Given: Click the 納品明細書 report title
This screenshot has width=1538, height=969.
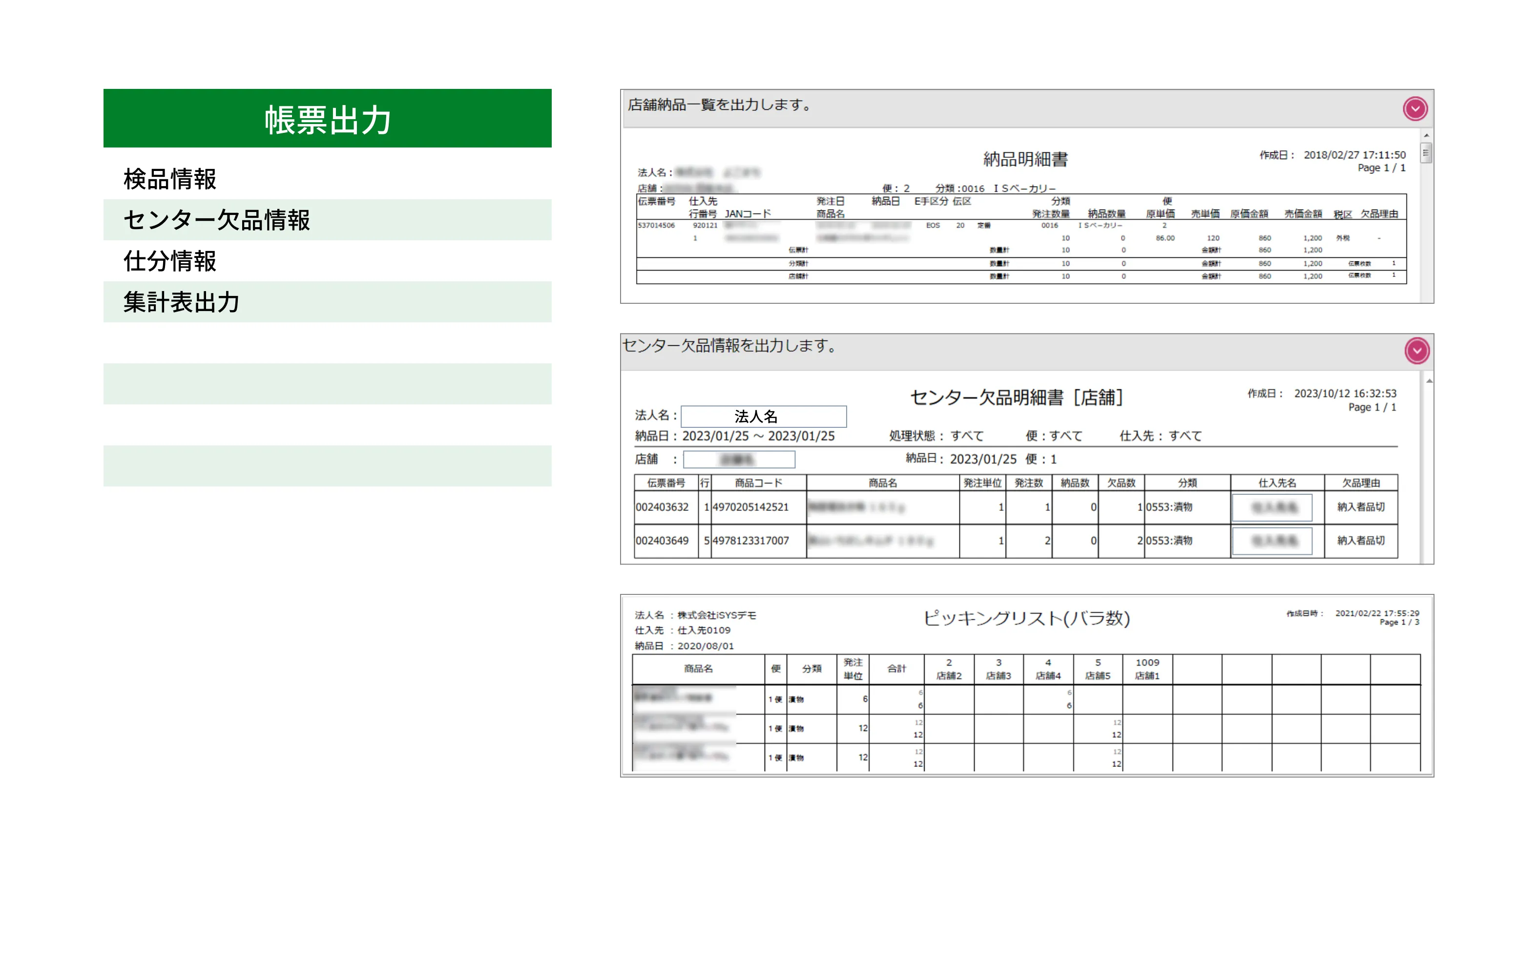Looking at the screenshot, I should click(x=1025, y=159).
